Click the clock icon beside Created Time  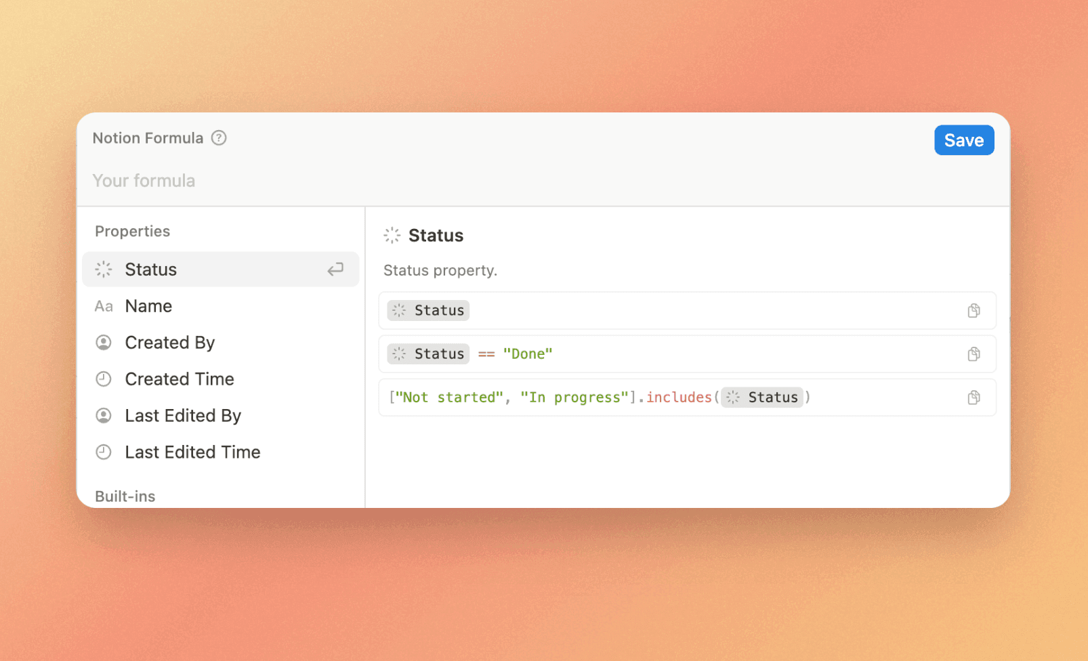103,379
